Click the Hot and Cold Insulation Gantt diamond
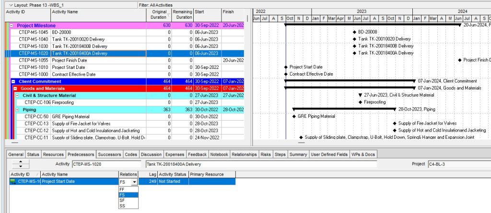 (x=395, y=130)
